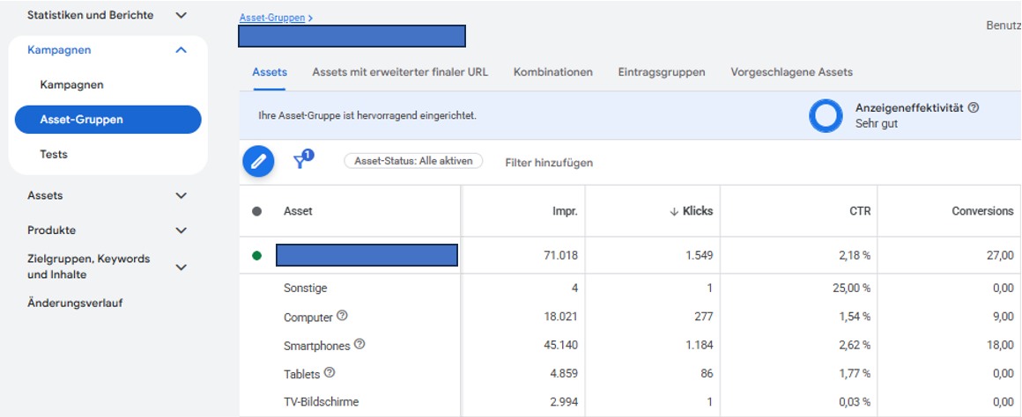Click help icon next to Anzeigeneffektivität

[x=974, y=108]
